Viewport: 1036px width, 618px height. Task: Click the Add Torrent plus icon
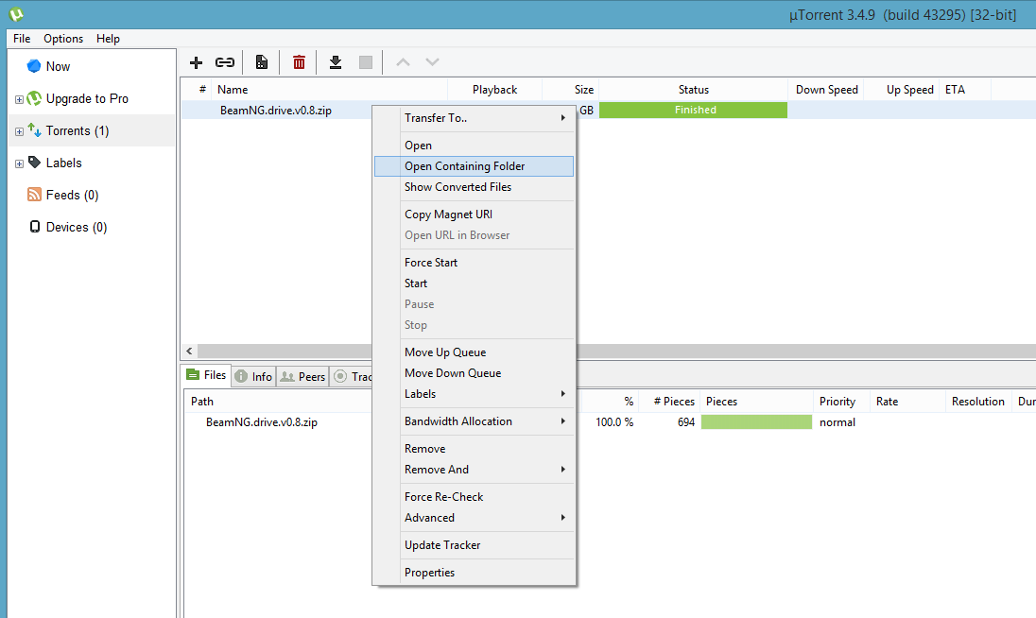pos(197,62)
